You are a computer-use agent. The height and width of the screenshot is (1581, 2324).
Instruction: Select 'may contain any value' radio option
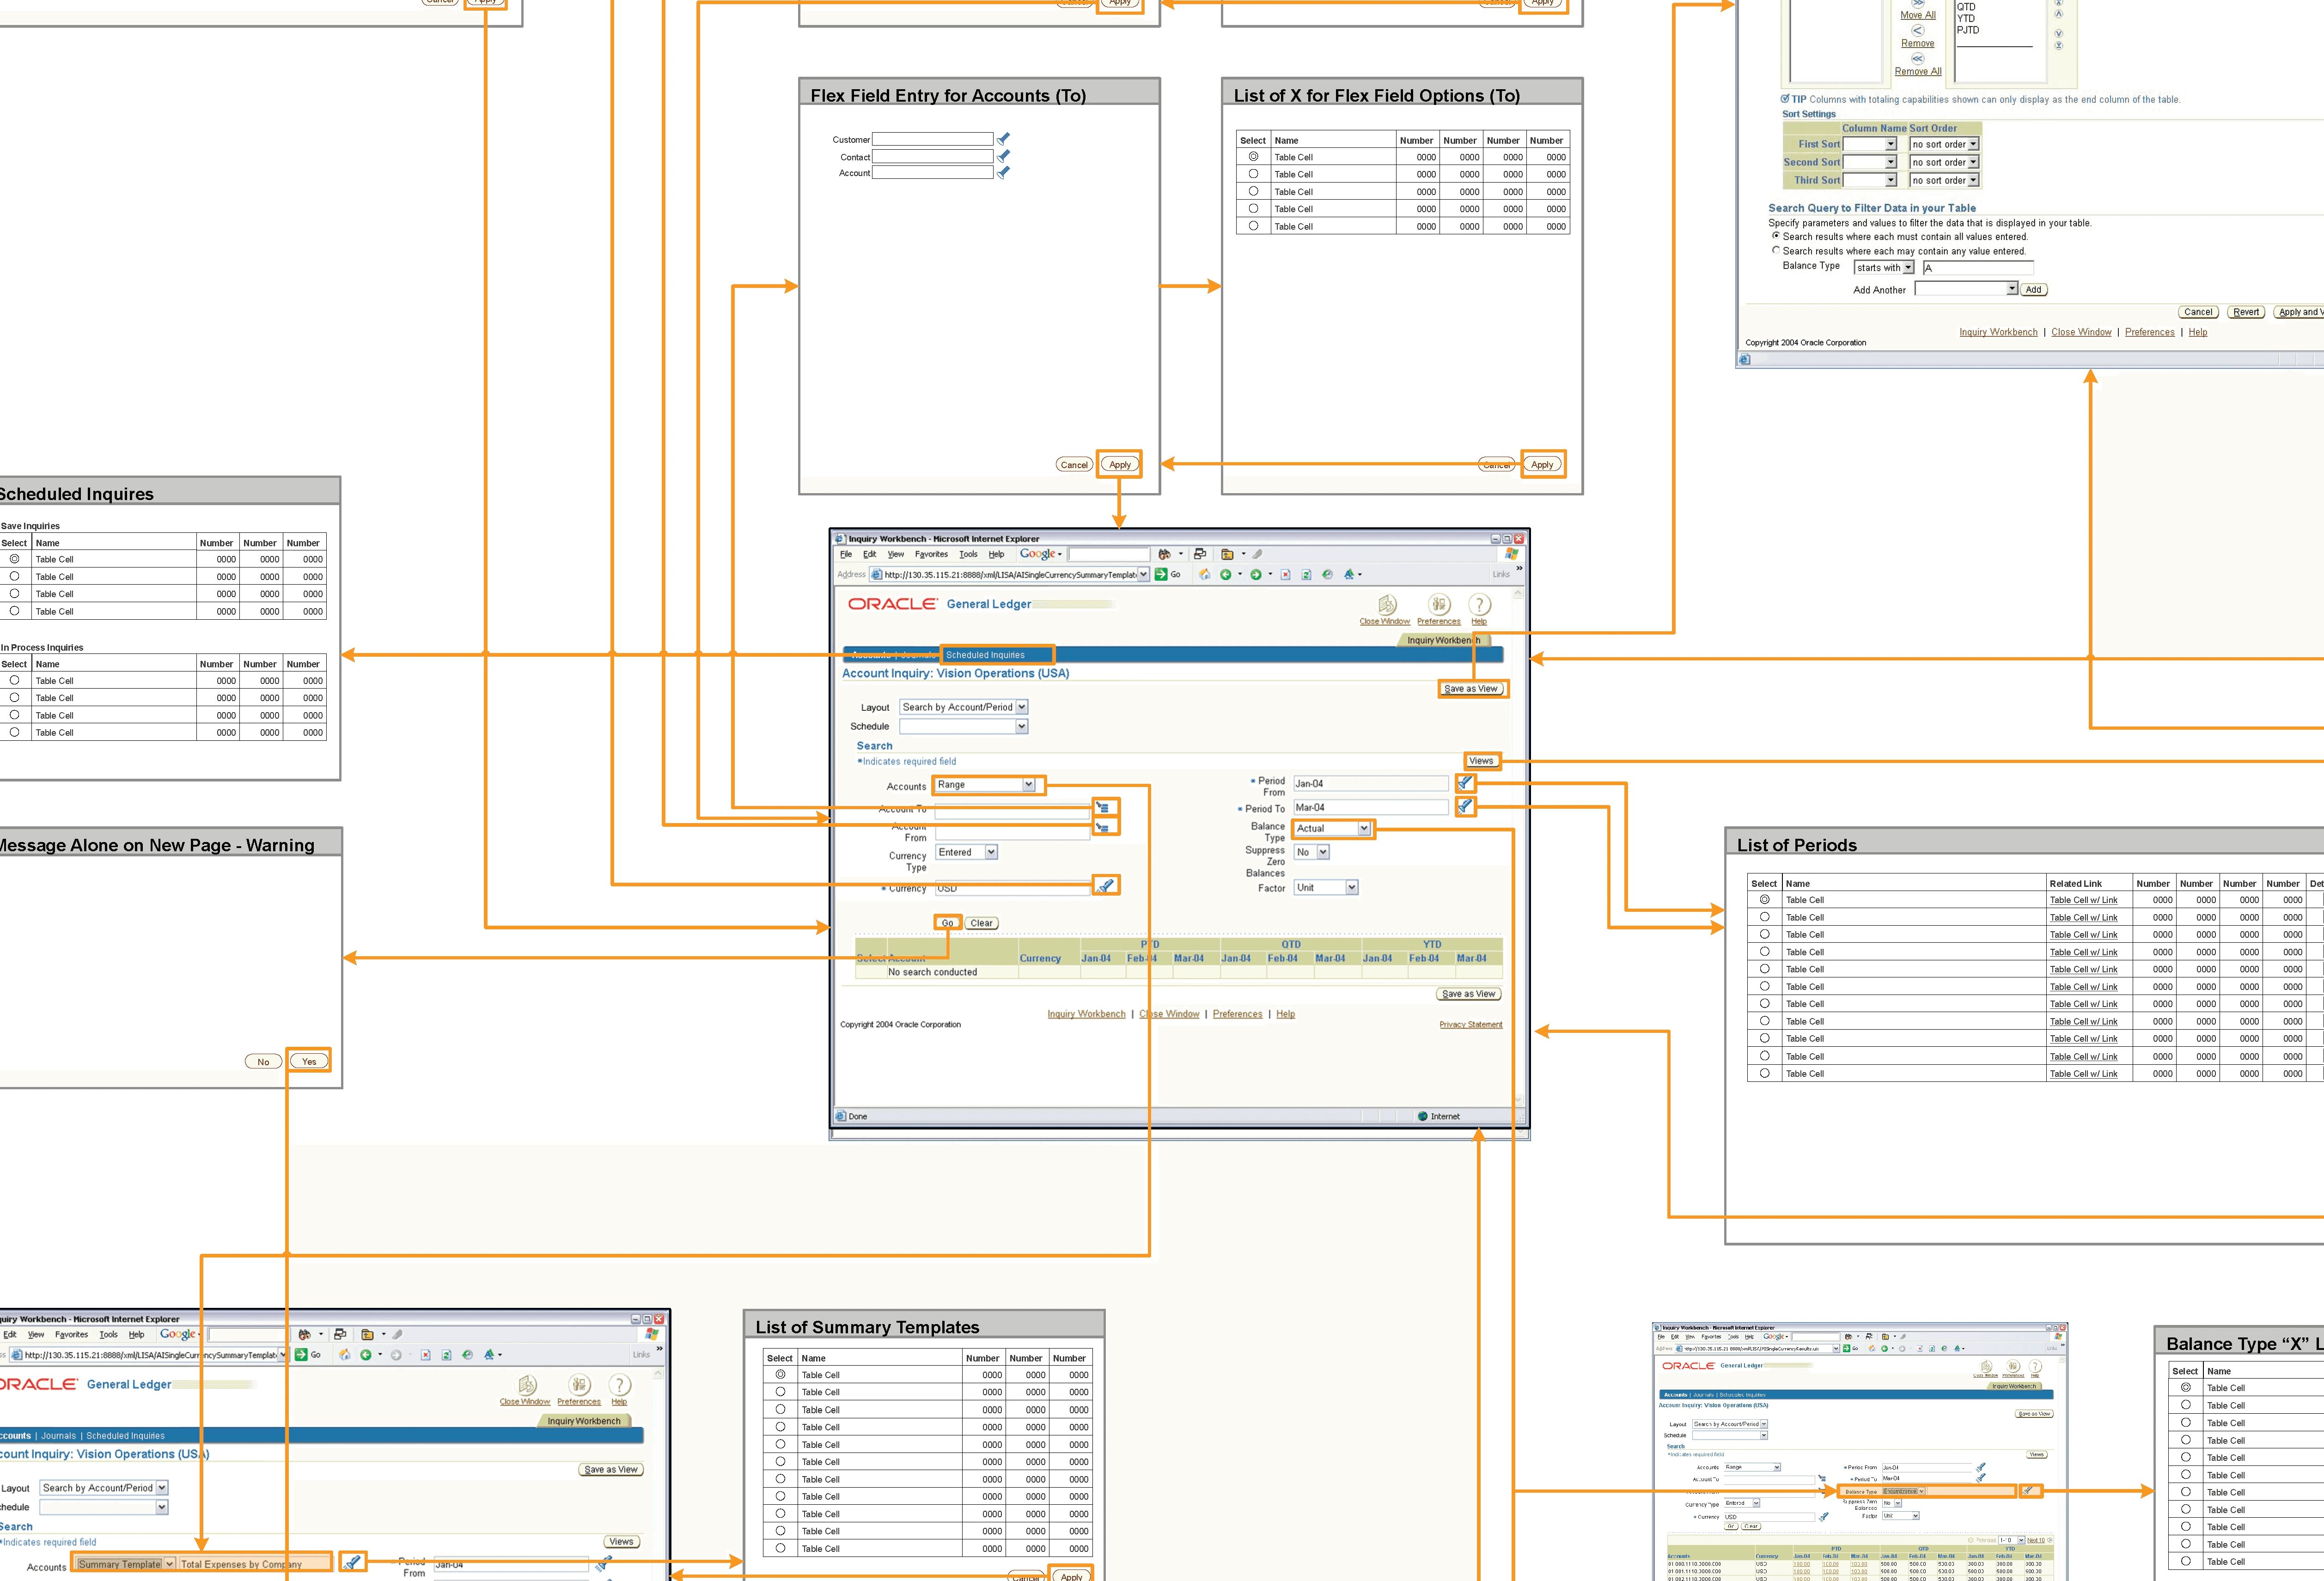(1776, 251)
